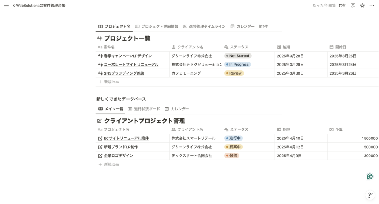Open the 進捗管理タイムライン view
Image resolution: width=379 pixels, height=204 pixels.
tap(204, 27)
